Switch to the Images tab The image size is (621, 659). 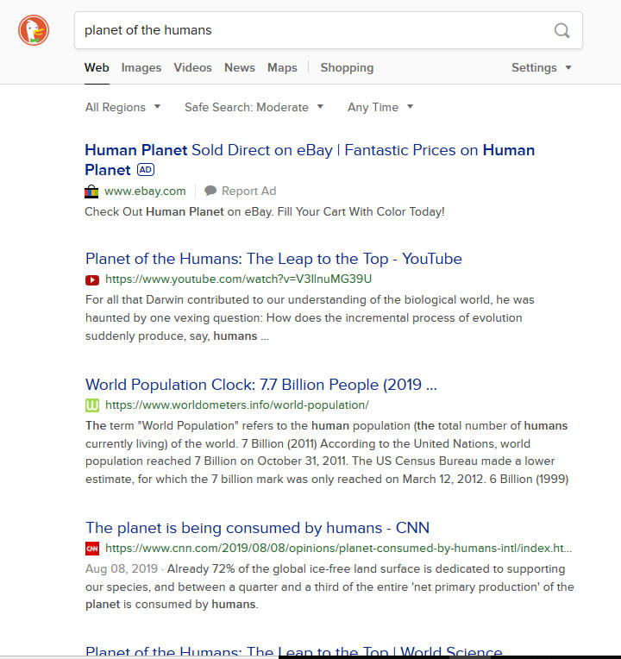pyautogui.click(x=141, y=68)
